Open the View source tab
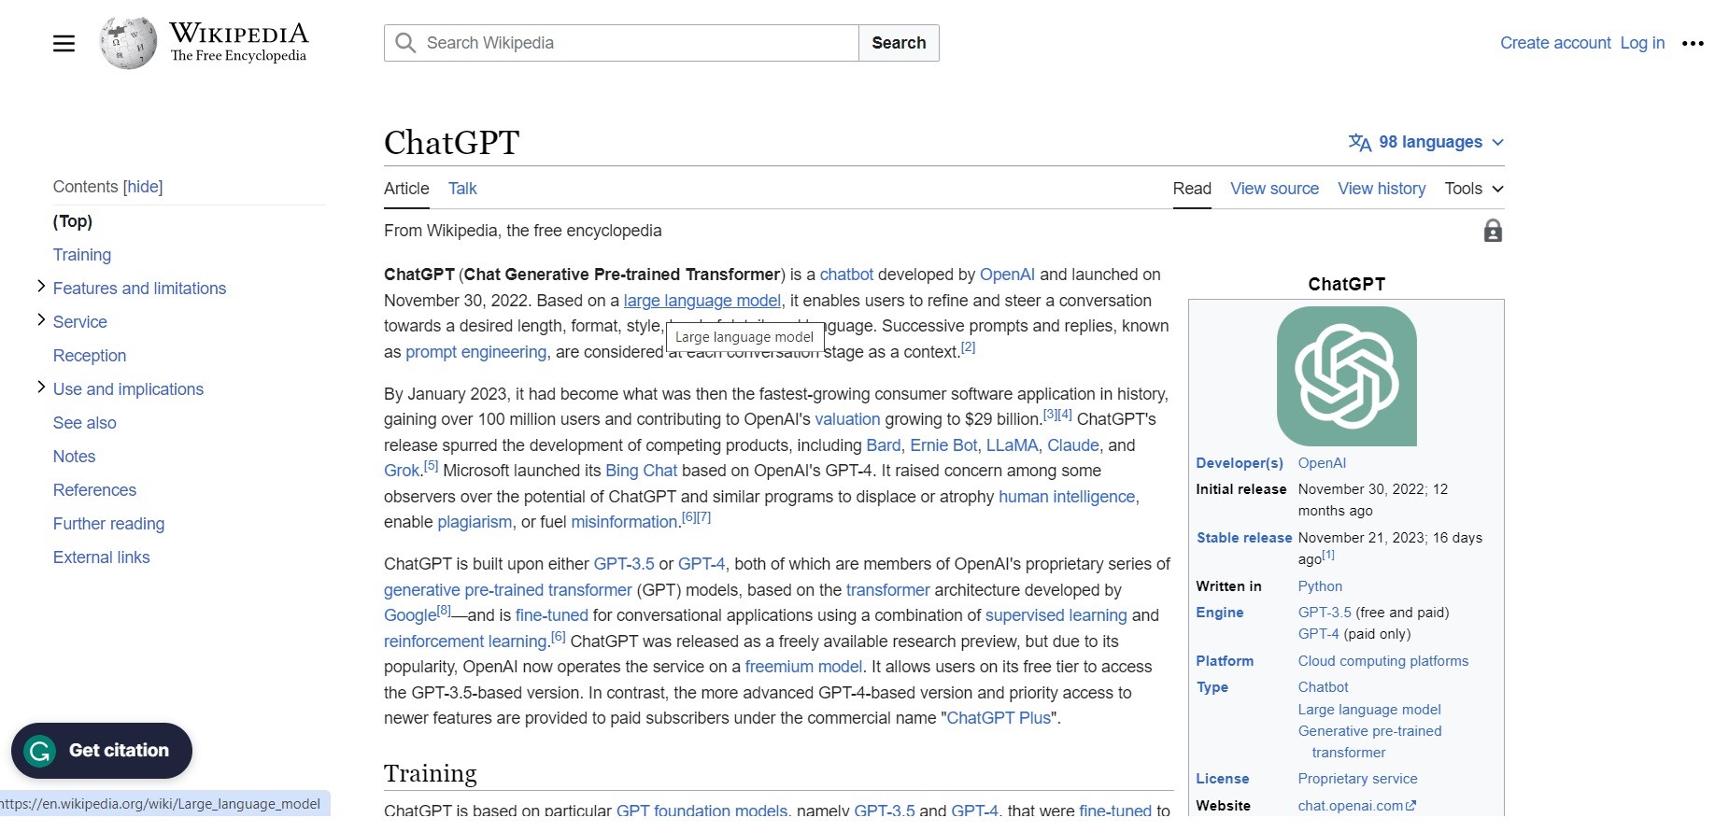1715x832 pixels. click(x=1274, y=189)
